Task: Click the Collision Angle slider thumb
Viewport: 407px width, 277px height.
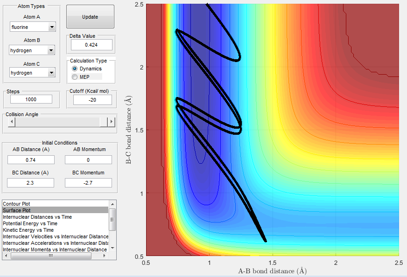Action: (x=104, y=122)
